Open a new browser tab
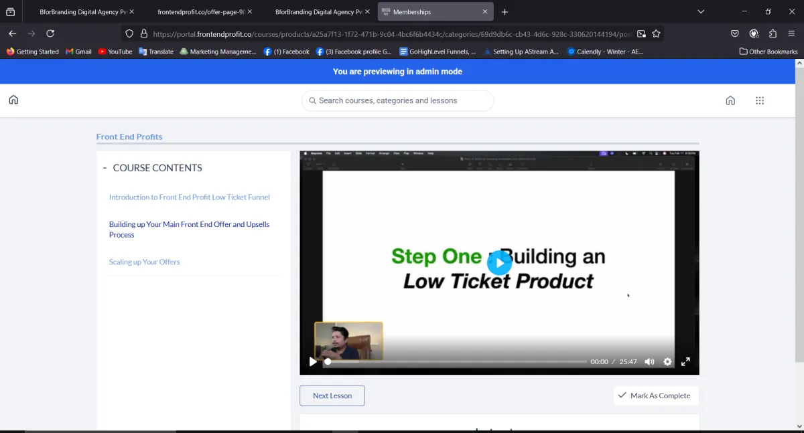The width and height of the screenshot is (804, 433). click(x=505, y=12)
